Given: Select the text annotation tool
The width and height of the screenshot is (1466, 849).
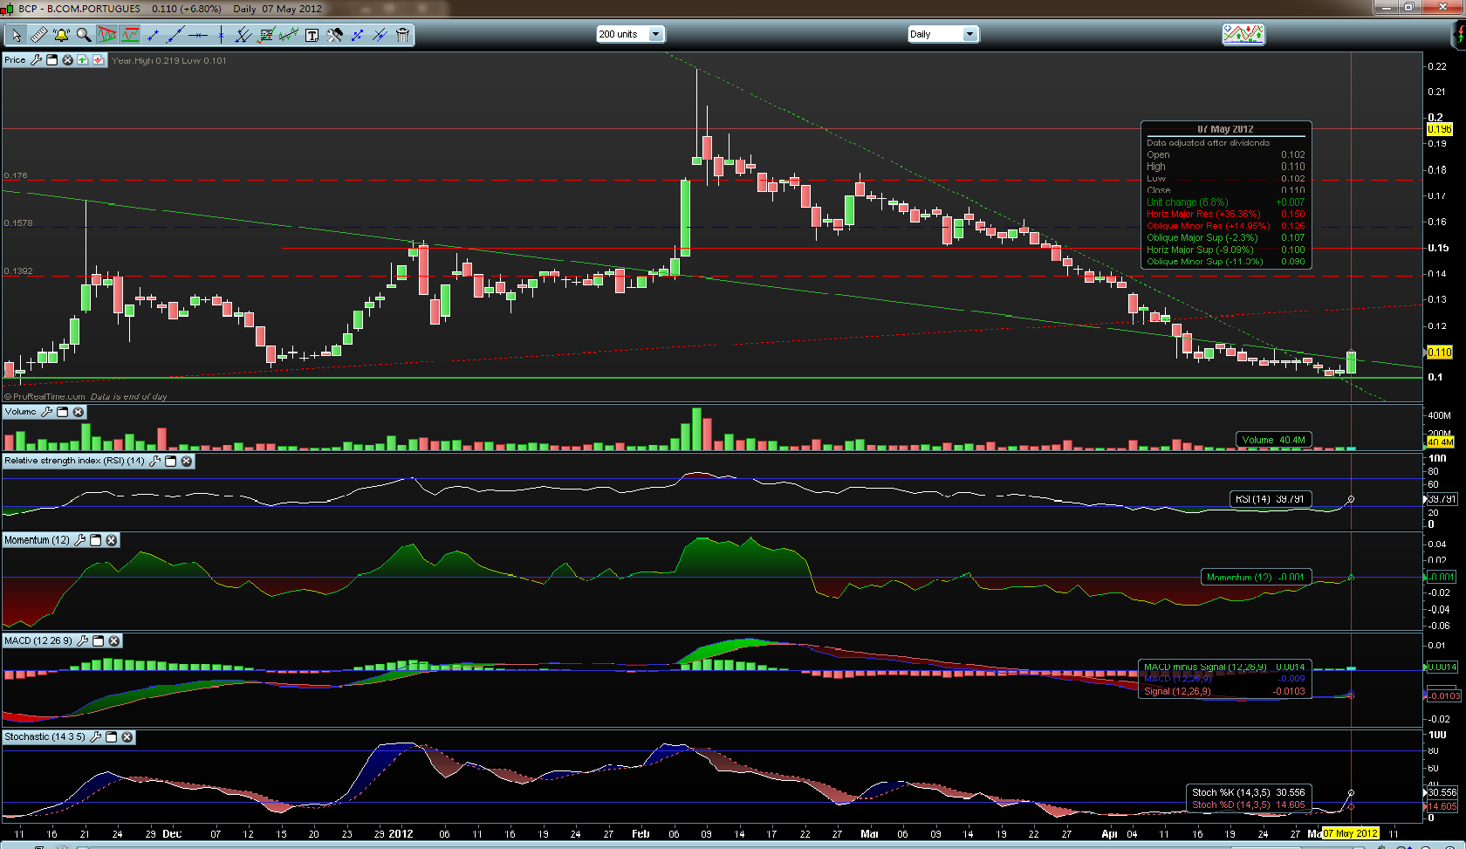Looking at the screenshot, I should (312, 35).
